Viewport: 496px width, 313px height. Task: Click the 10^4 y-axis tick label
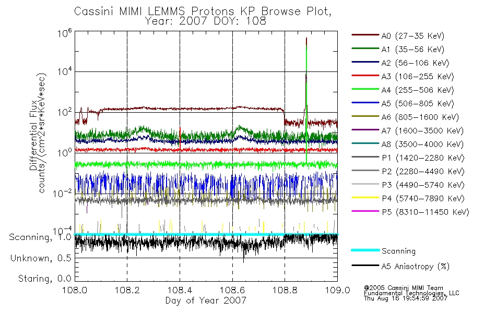pyautogui.click(x=64, y=71)
